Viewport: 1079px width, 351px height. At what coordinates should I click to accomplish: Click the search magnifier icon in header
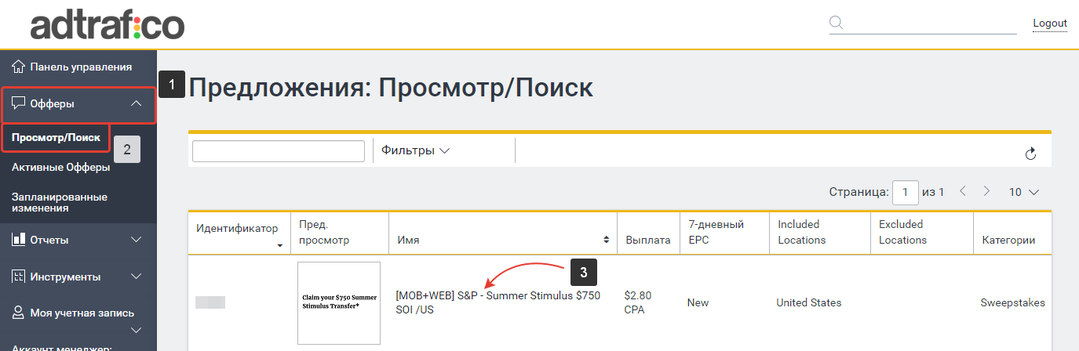[x=837, y=21]
